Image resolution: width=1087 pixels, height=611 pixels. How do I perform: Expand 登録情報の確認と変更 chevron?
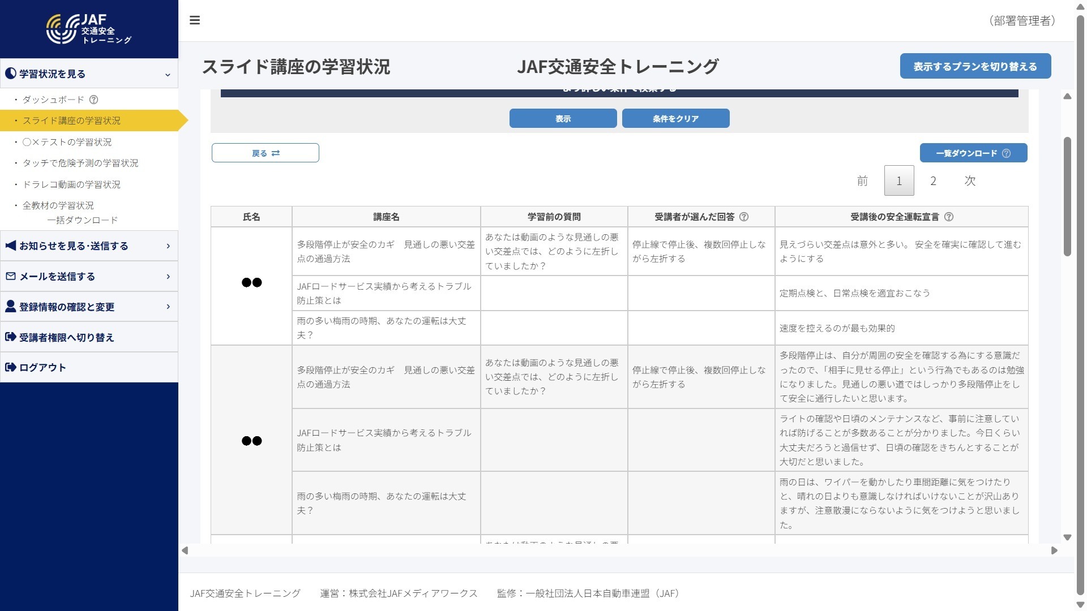click(x=168, y=306)
